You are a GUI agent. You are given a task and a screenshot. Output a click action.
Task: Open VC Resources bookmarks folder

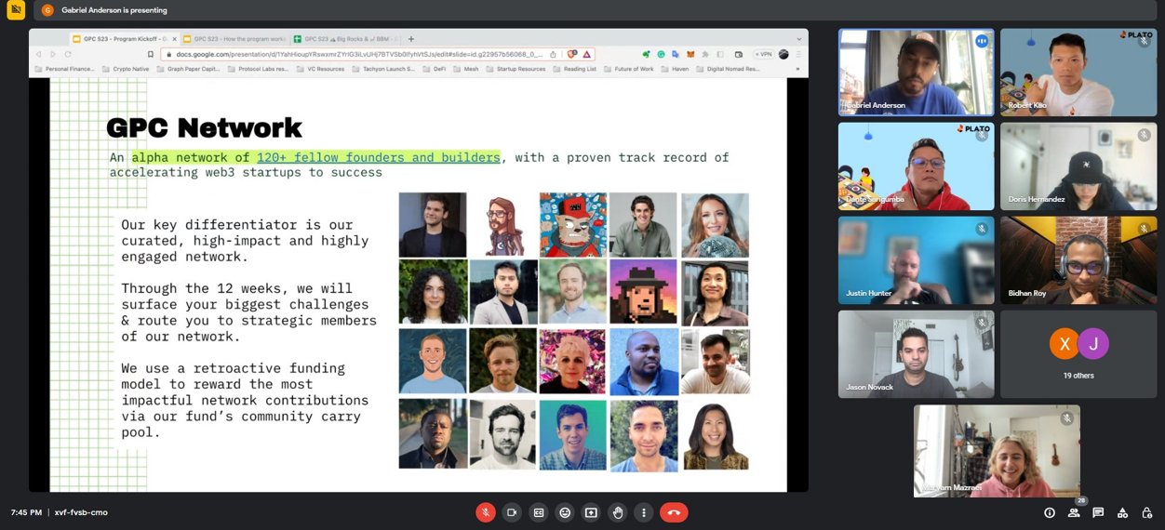coord(320,69)
